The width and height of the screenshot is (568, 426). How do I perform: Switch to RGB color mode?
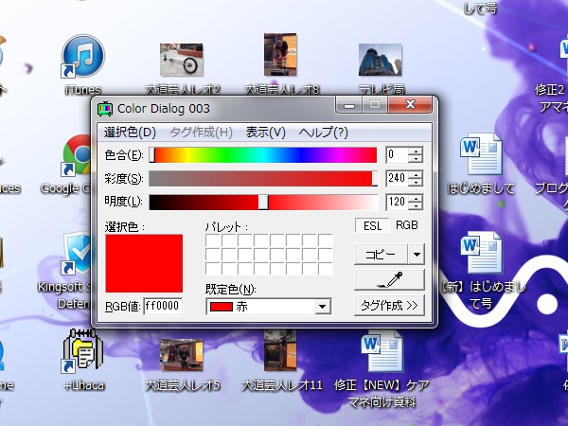(x=407, y=225)
